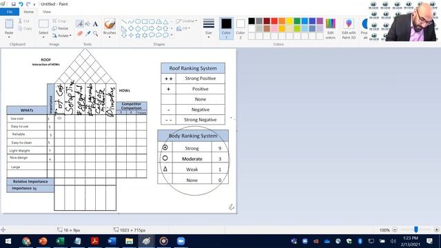
Task: Open Word from the taskbar
Action: [112, 241]
